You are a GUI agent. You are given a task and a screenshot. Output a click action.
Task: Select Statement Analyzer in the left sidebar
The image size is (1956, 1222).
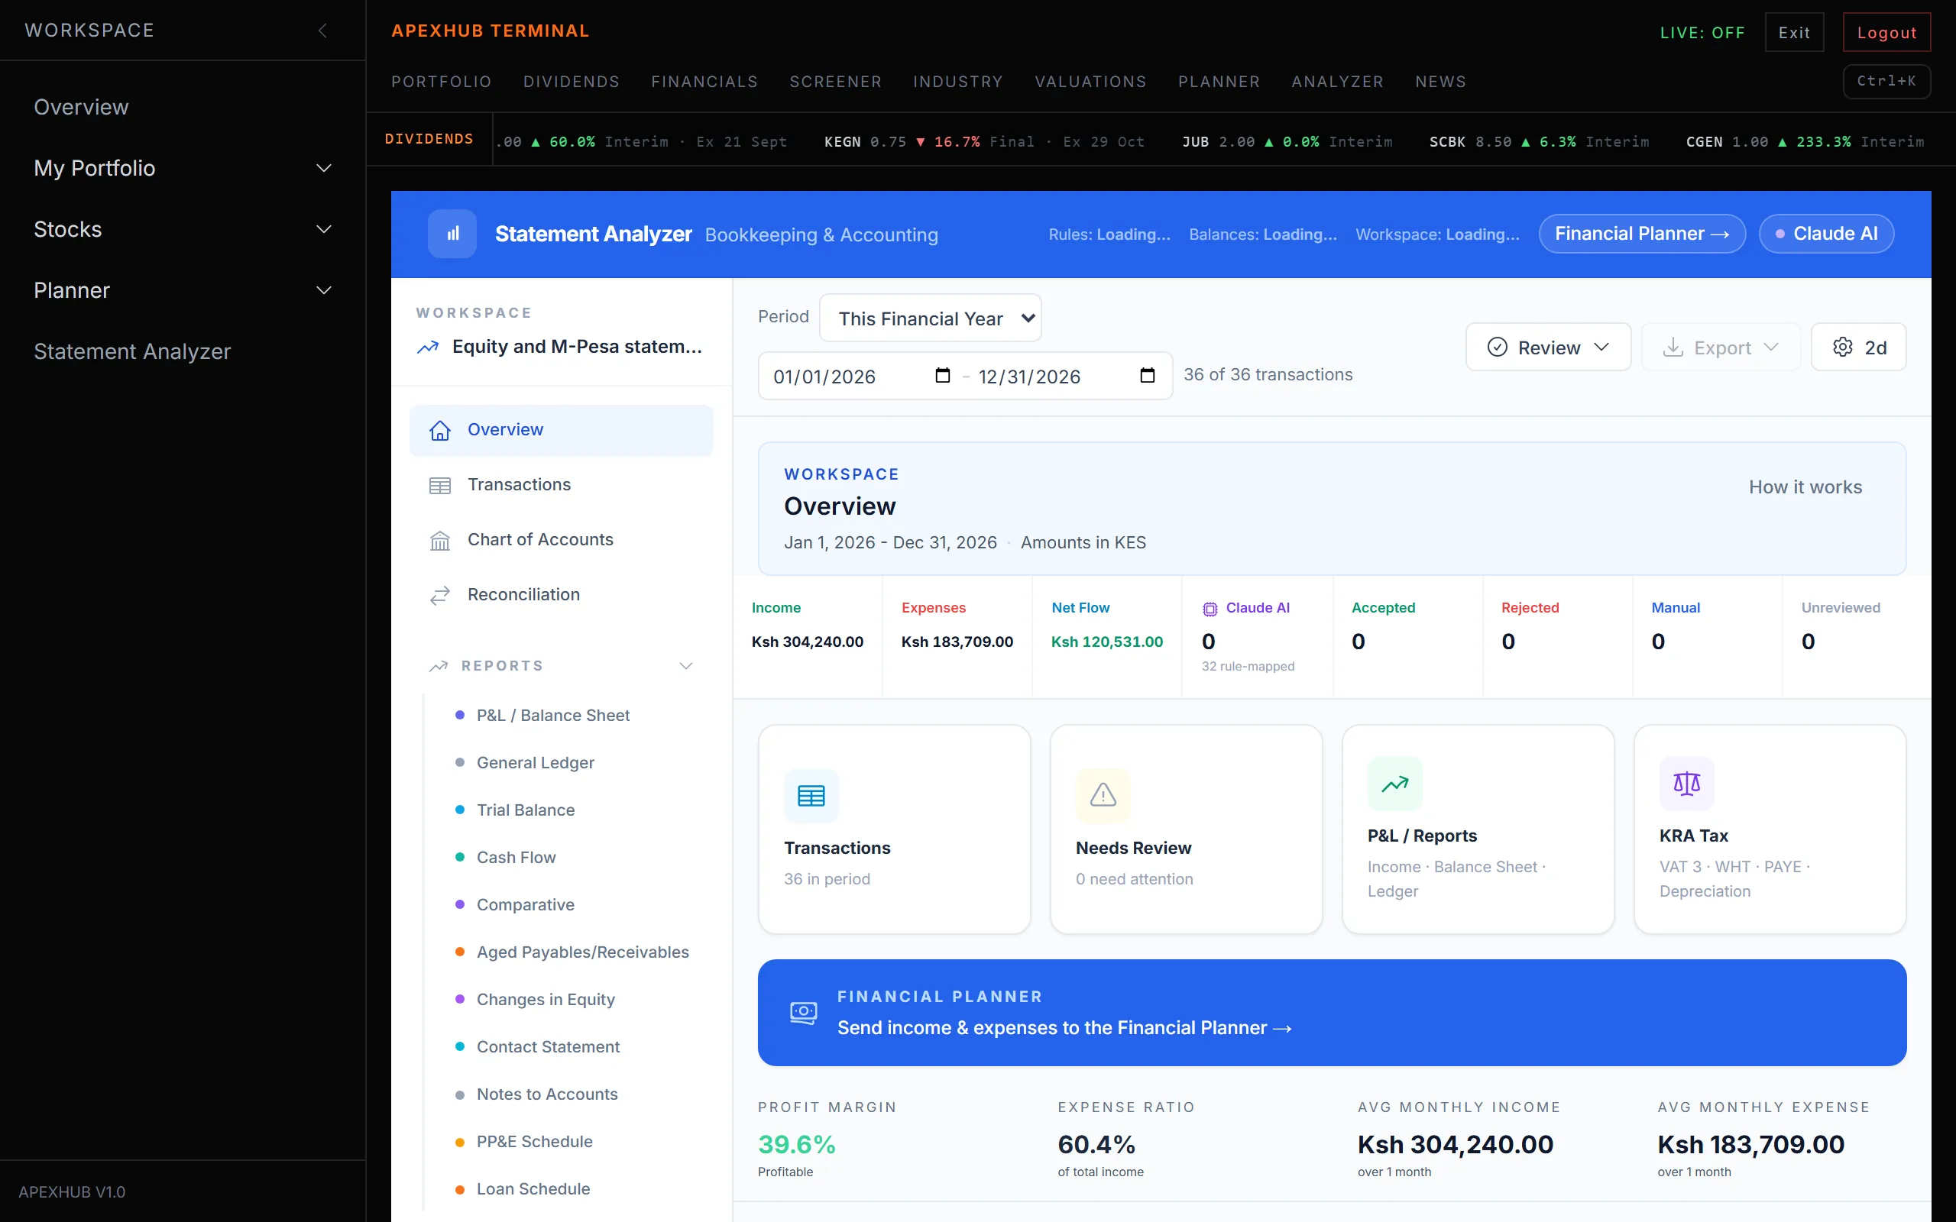pos(132,351)
